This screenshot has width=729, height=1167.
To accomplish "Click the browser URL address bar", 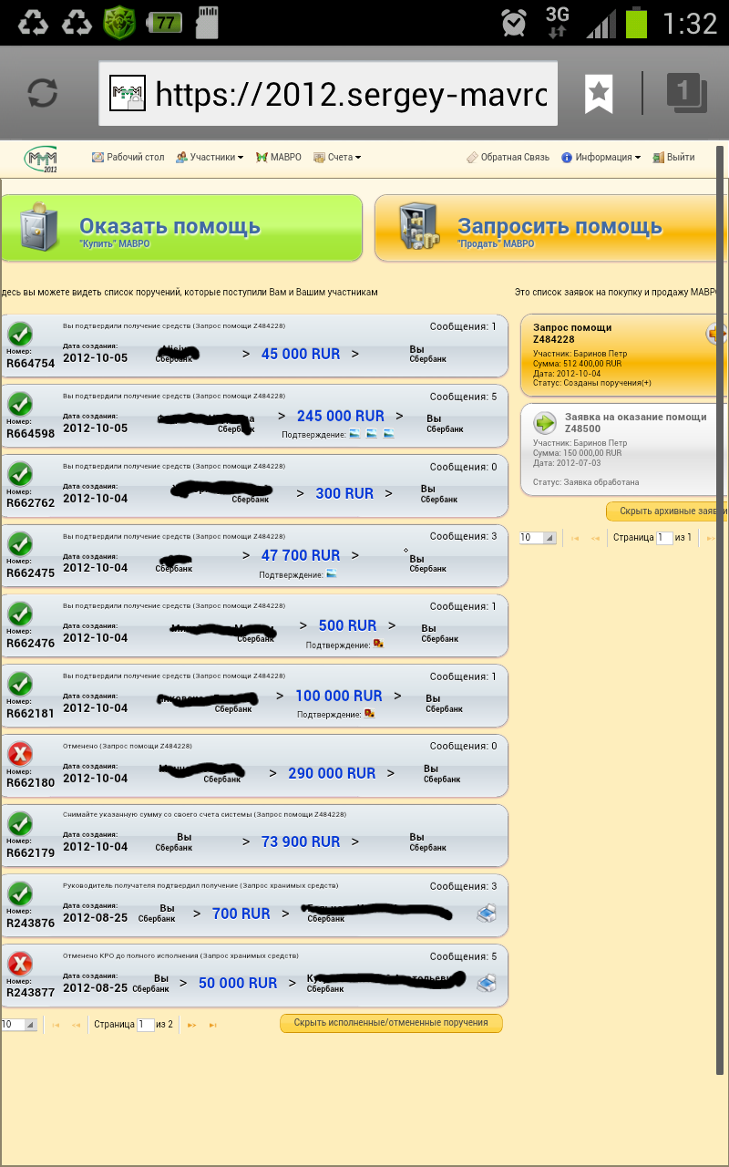I will 329,93.
